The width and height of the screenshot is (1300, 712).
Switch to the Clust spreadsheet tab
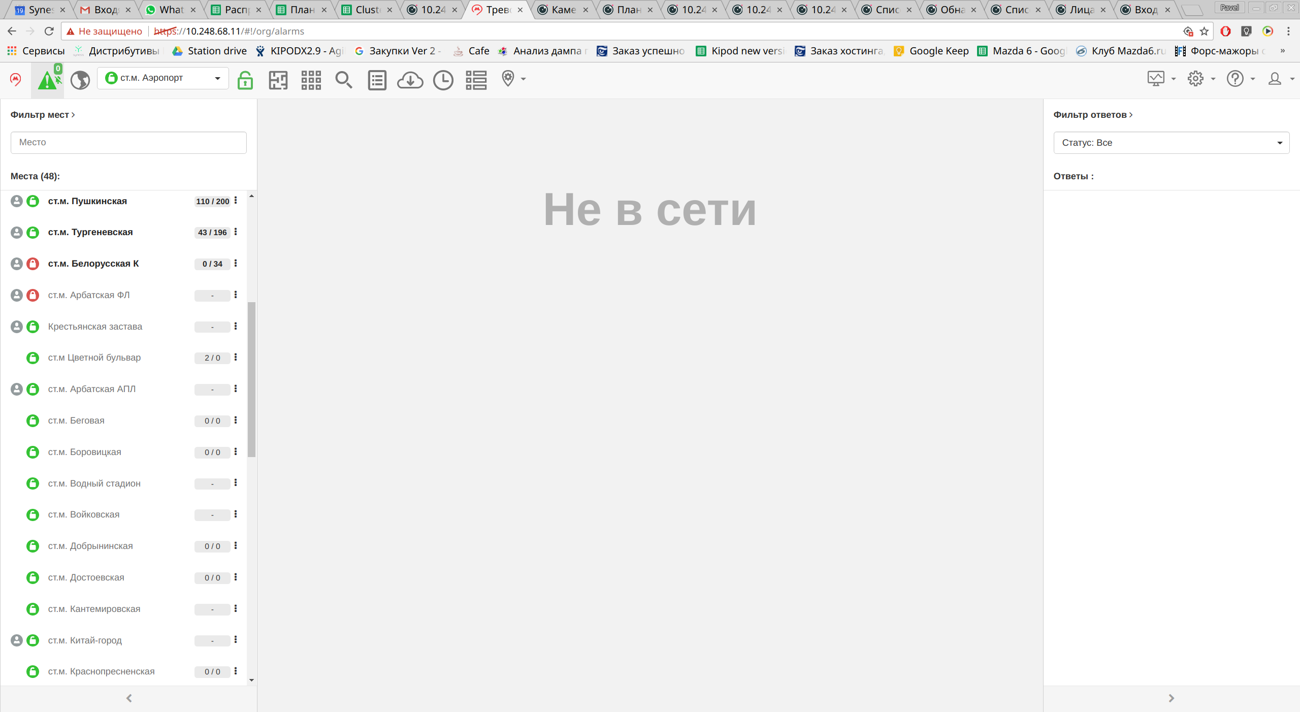tap(367, 10)
